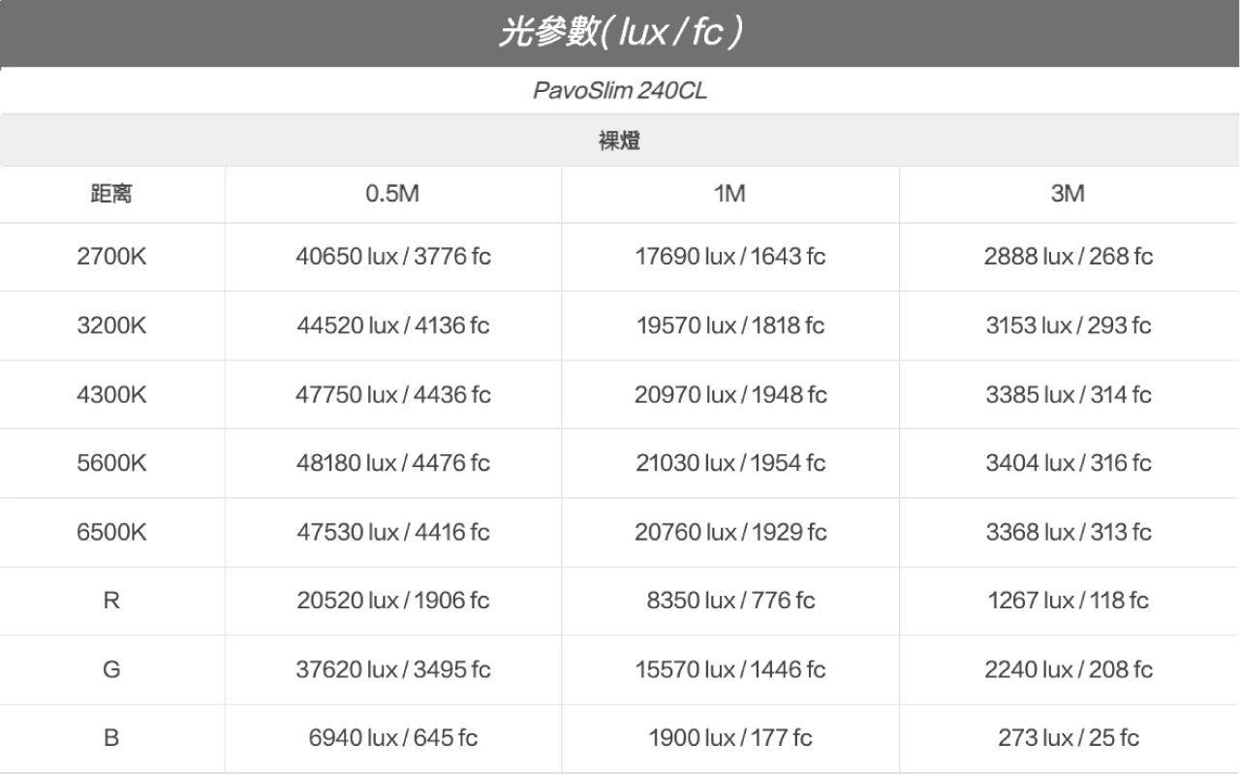Select the 4300K row label
The image size is (1240, 774).
pyautogui.click(x=111, y=394)
